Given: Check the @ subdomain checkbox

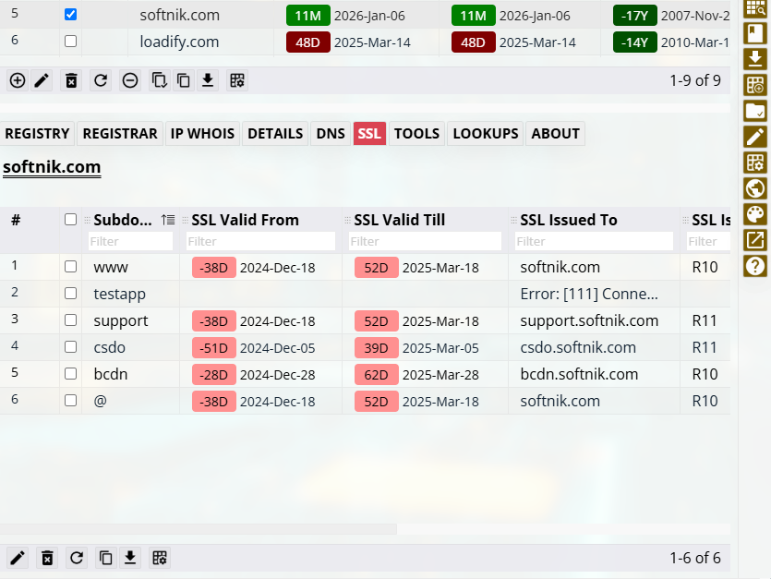Looking at the screenshot, I should point(71,400).
